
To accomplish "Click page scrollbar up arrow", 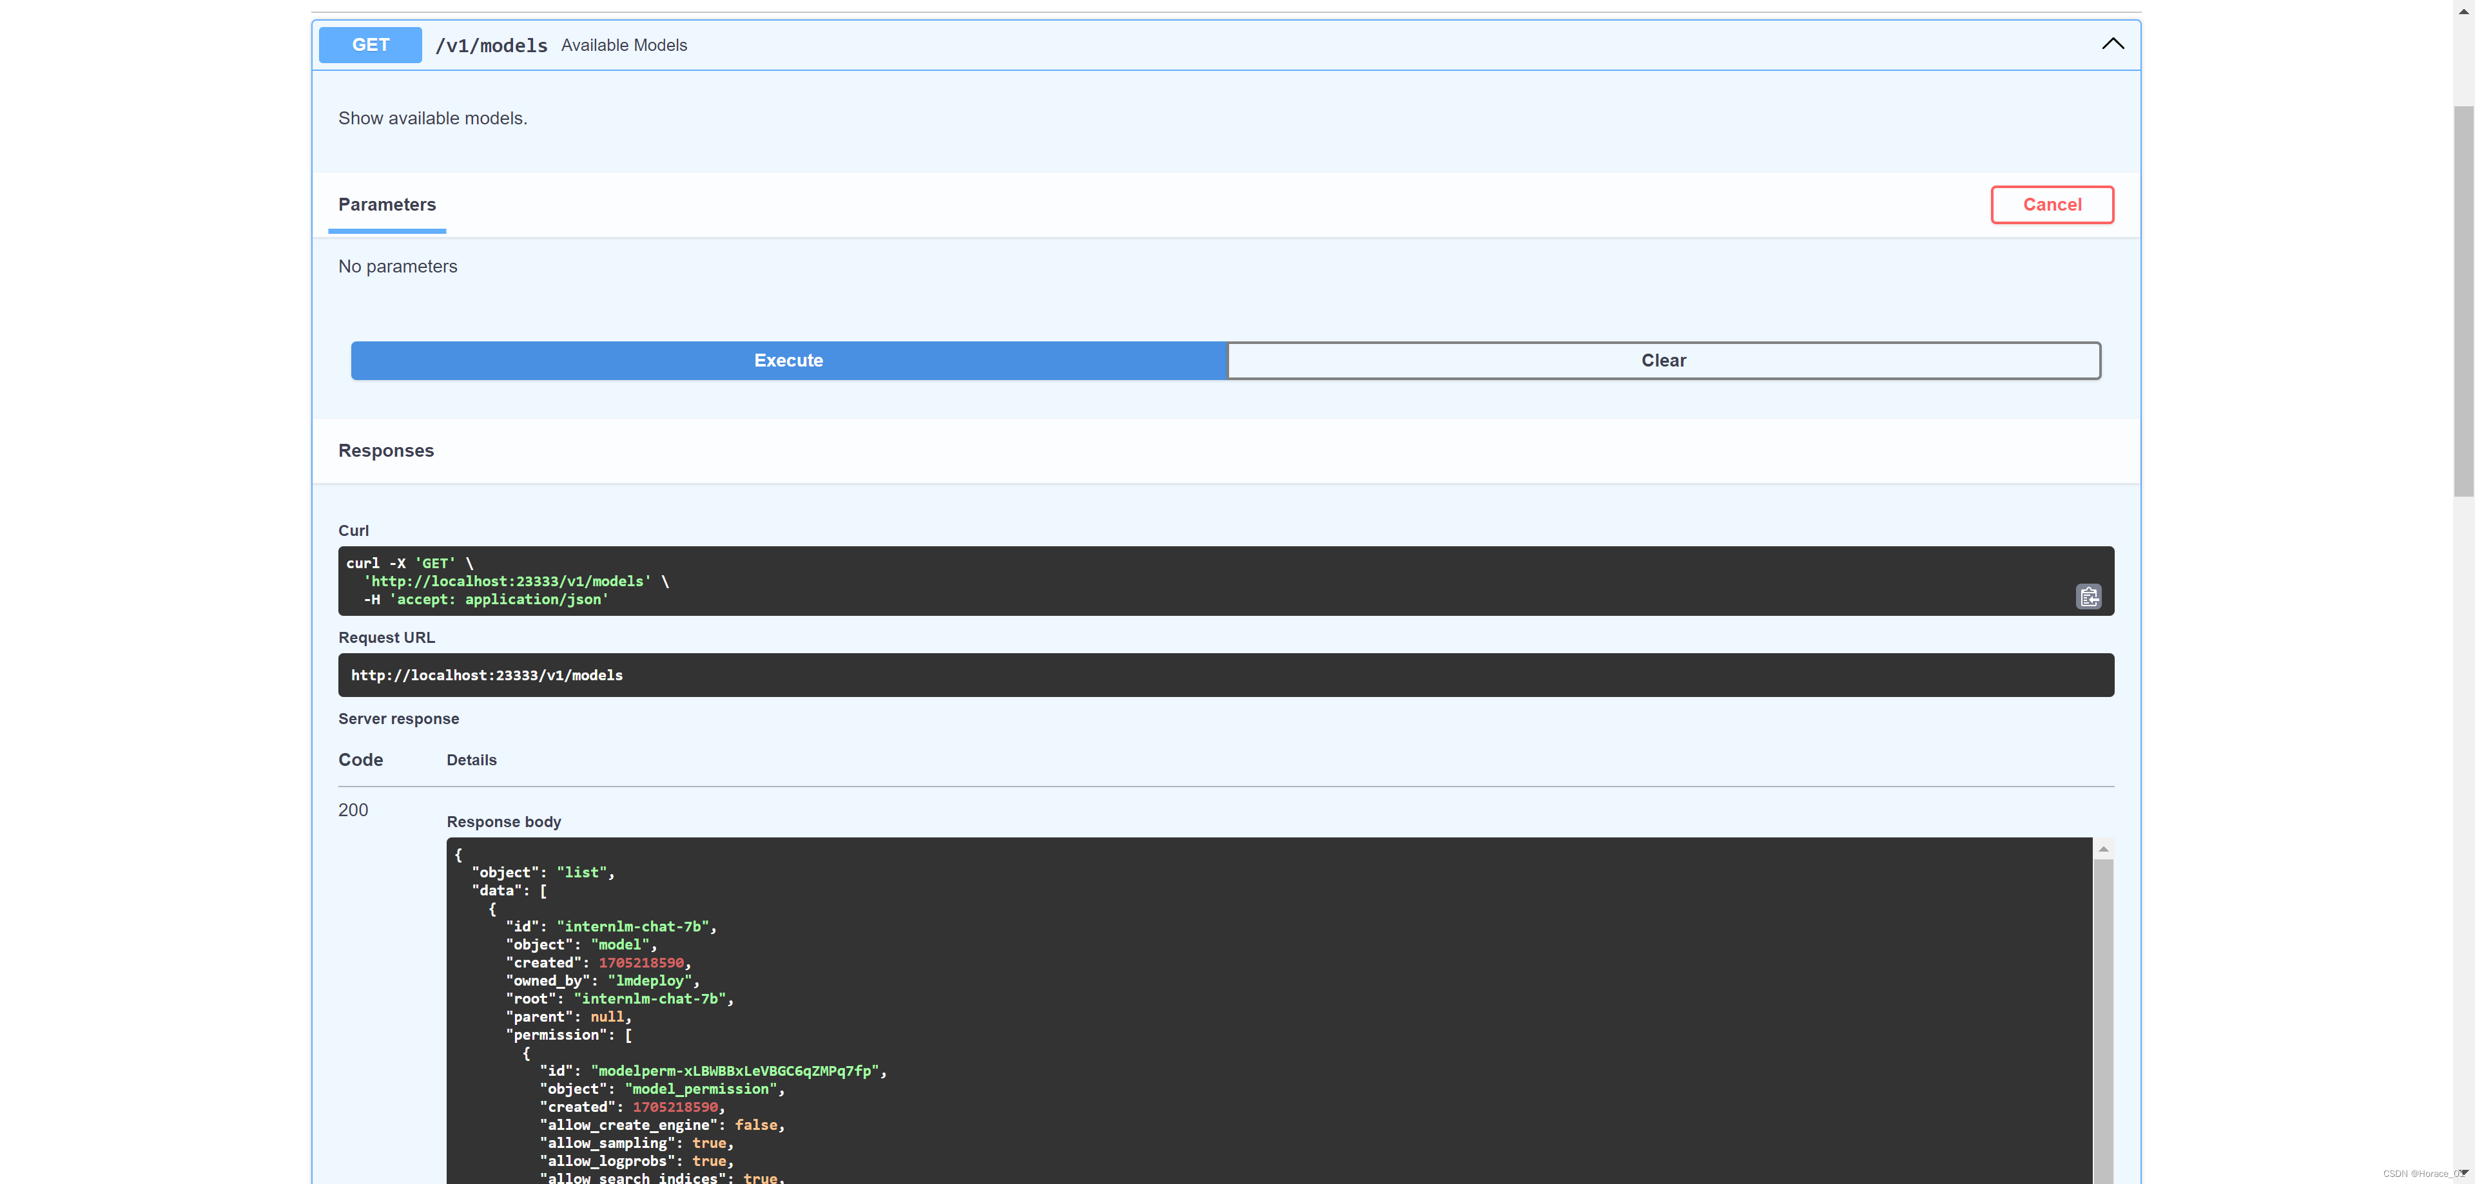I will tap(2463, 10).
